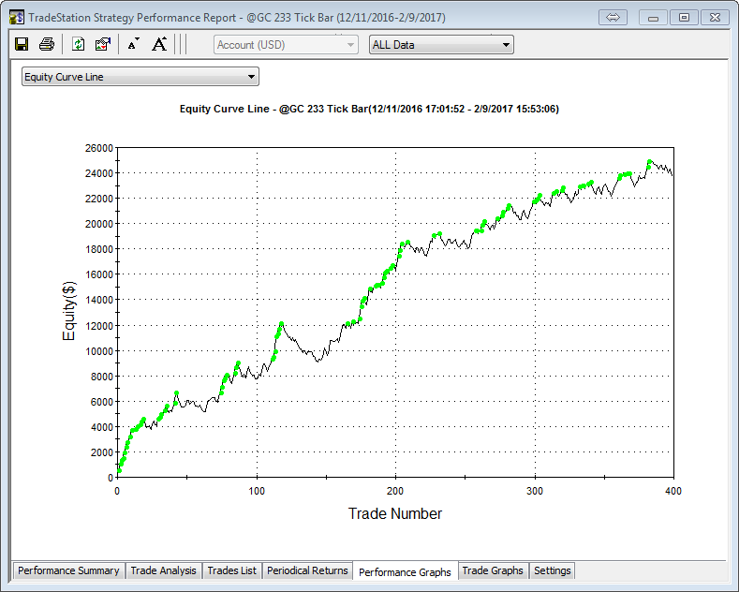Viewport: 739px width, 592px height.
Task: Select the Performance Graphs tab
Action: tap(405, 571)
